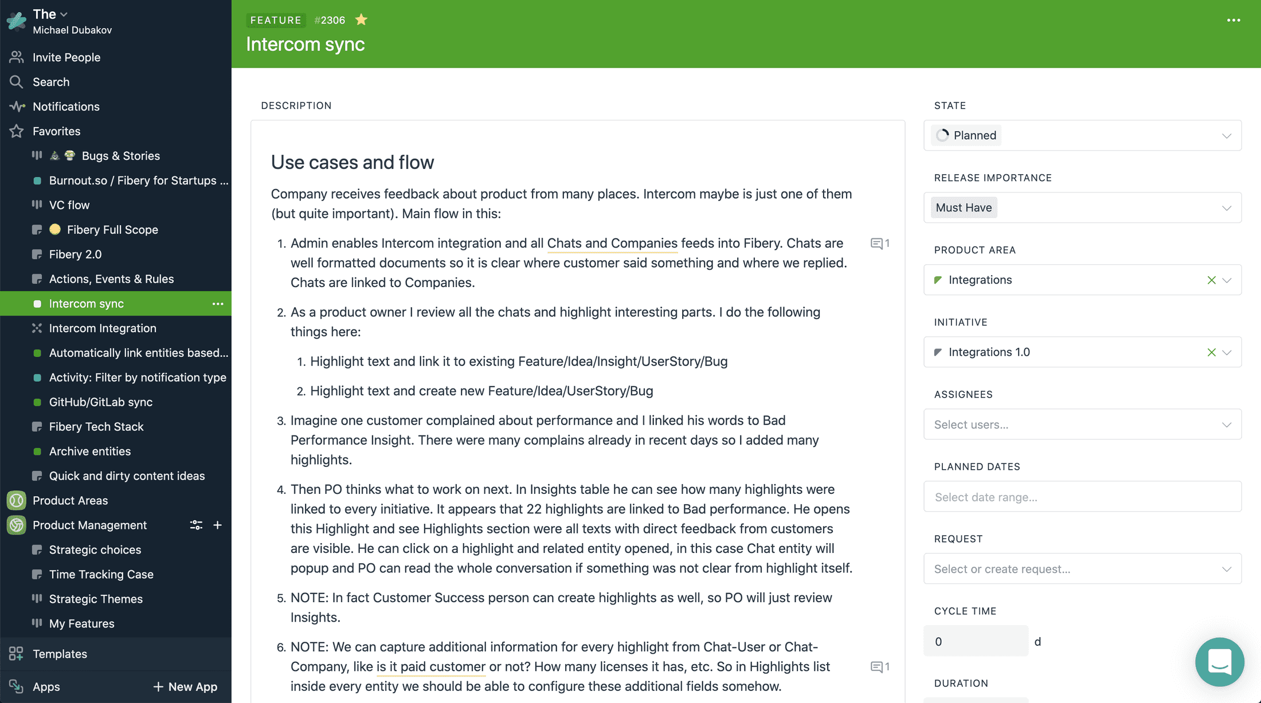Viewport: 1261px width, 703px height.
Task: Open comment icon beside paid customer note
Action: (x=879, y=667)
